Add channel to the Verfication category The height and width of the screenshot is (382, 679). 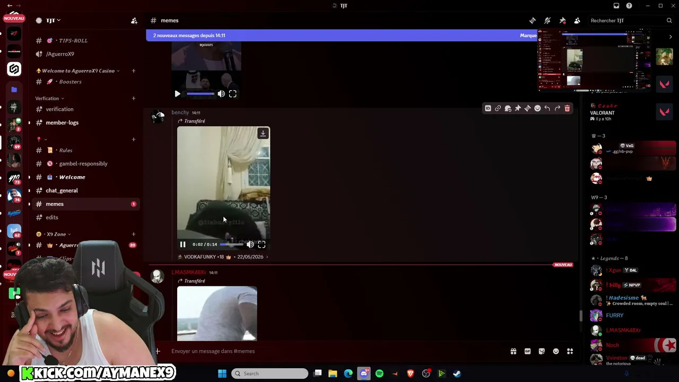pyautogui.click(x=134, y=98)
